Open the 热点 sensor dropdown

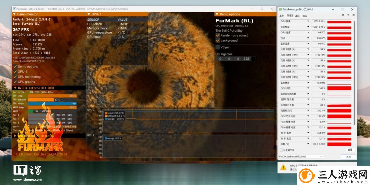coord(308,38)
